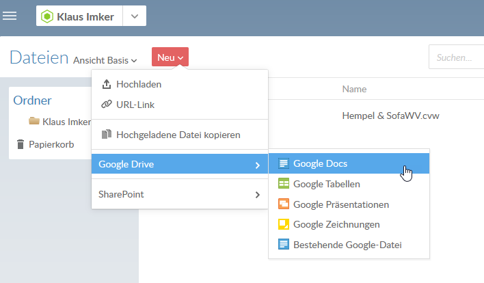Choose Google Präsentationen from the submenu
Screen dimensions: 484x283
349,204
